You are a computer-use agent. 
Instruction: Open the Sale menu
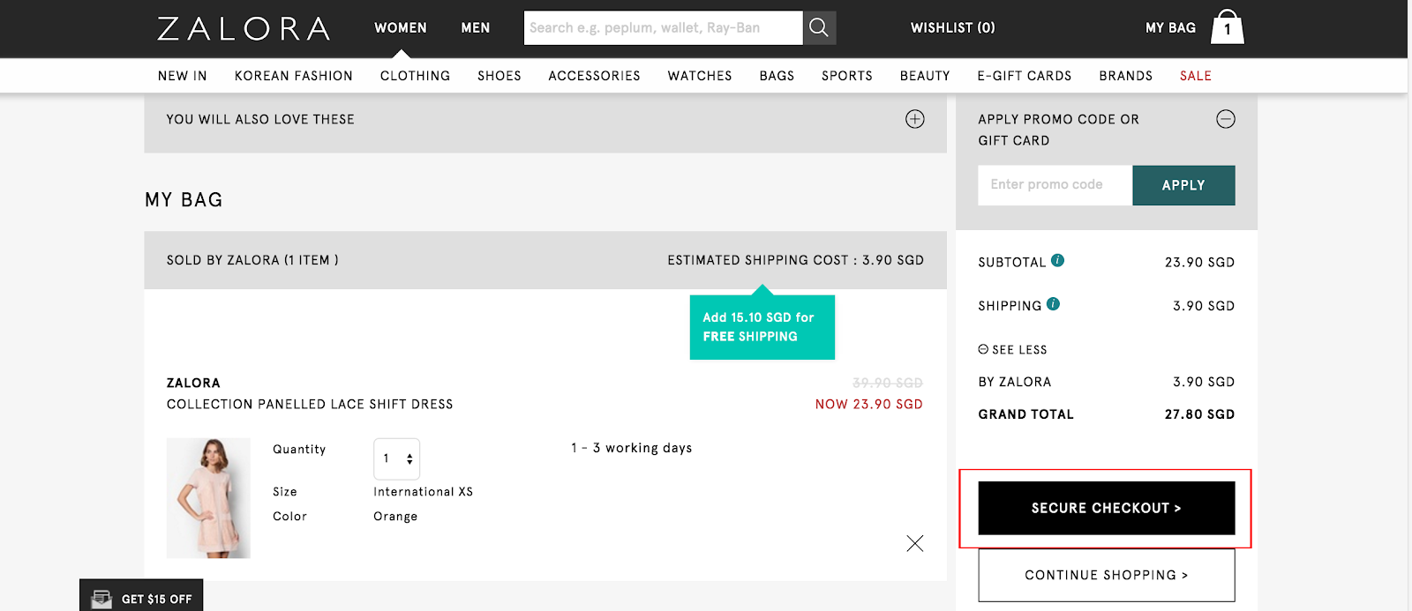[1196, 76]
